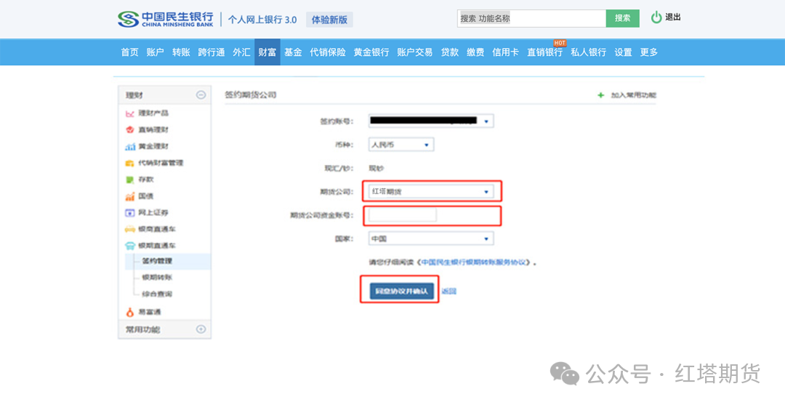Viewport: 785px width, 405px height.
Task: Go to 首页 in the navigation bar
Action: pyautogui.click(x=129, y=52)
